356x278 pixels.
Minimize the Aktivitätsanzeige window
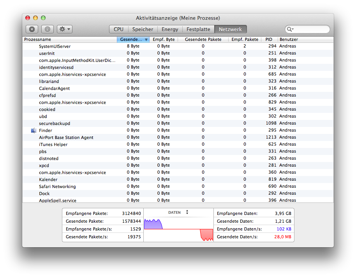point(35,18)
